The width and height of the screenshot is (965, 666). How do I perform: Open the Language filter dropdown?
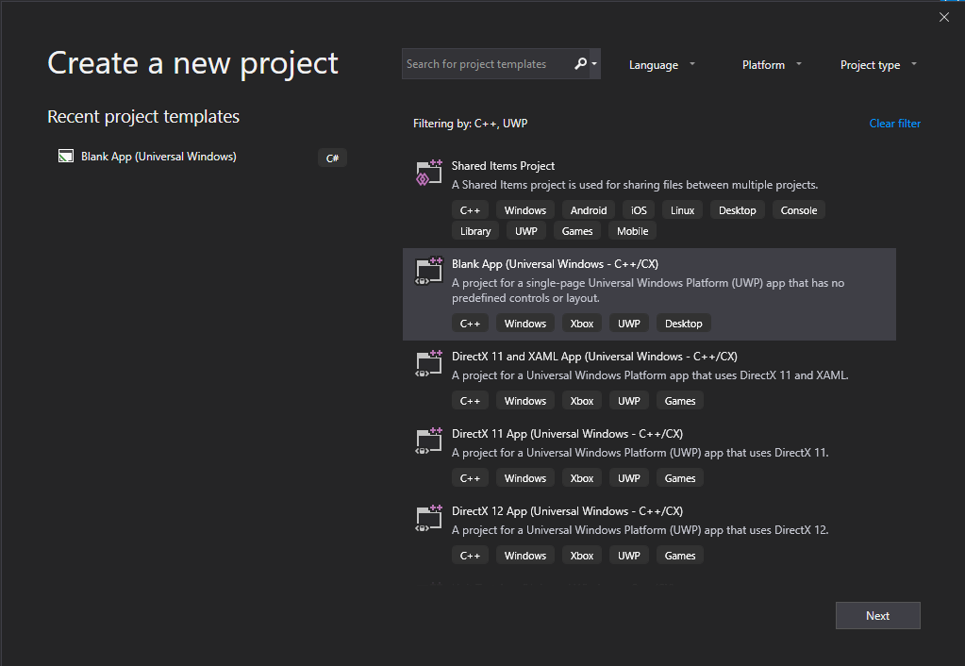[x=661, y=64]
